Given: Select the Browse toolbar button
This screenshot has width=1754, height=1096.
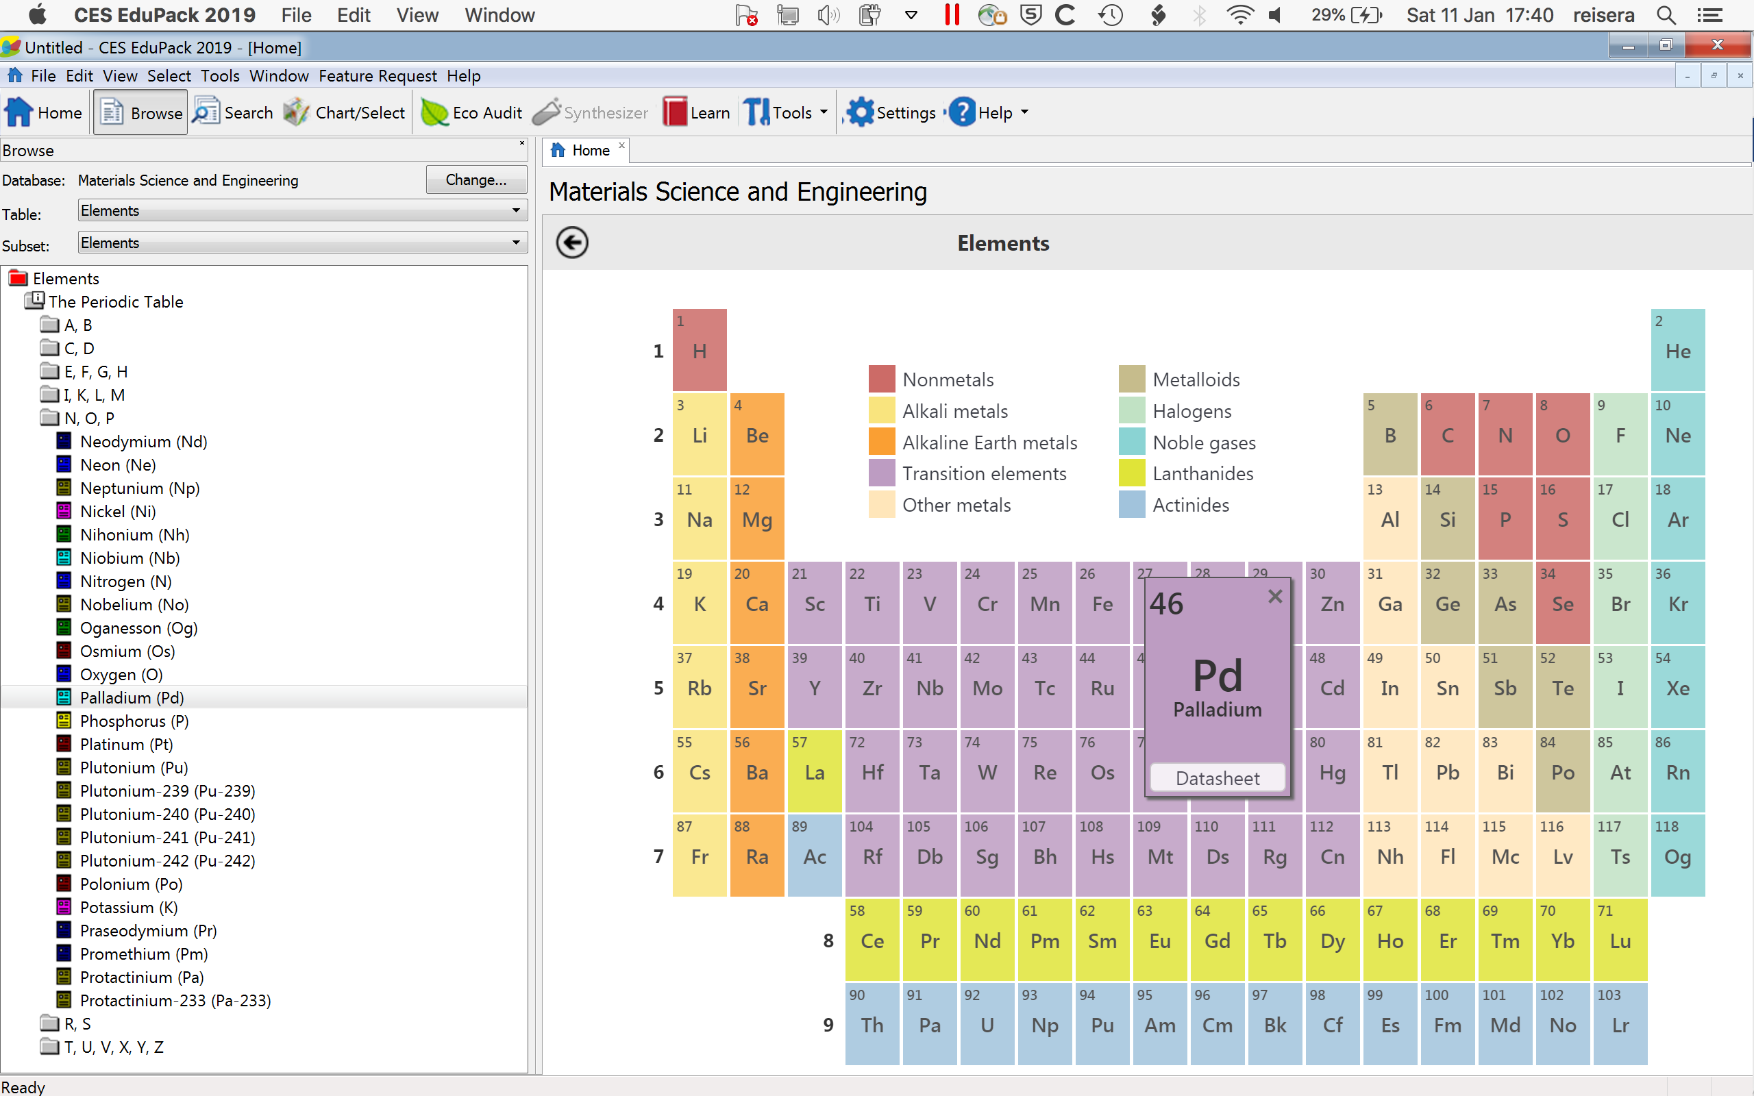Looking at the screenshot, I should (140, 112).
